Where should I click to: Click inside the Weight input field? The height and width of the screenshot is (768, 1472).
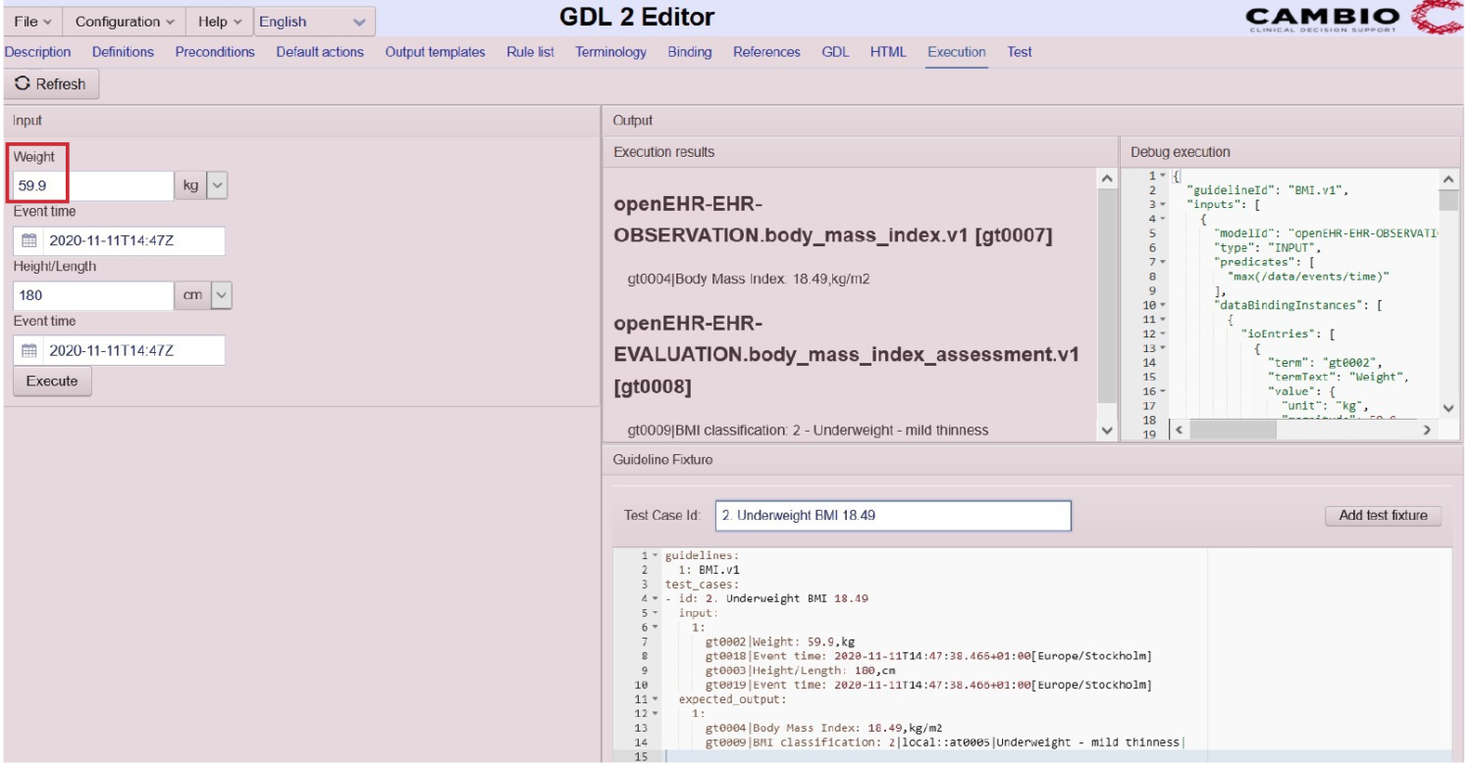click(88, 184)
